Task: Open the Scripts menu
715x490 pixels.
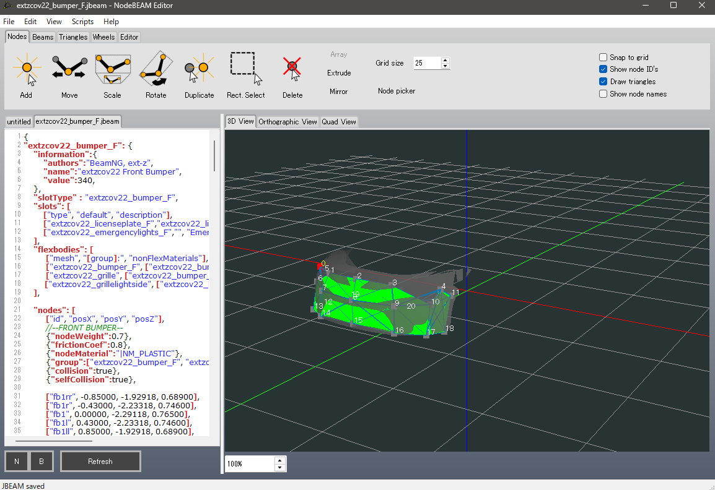Action: (x=82, y=22)
